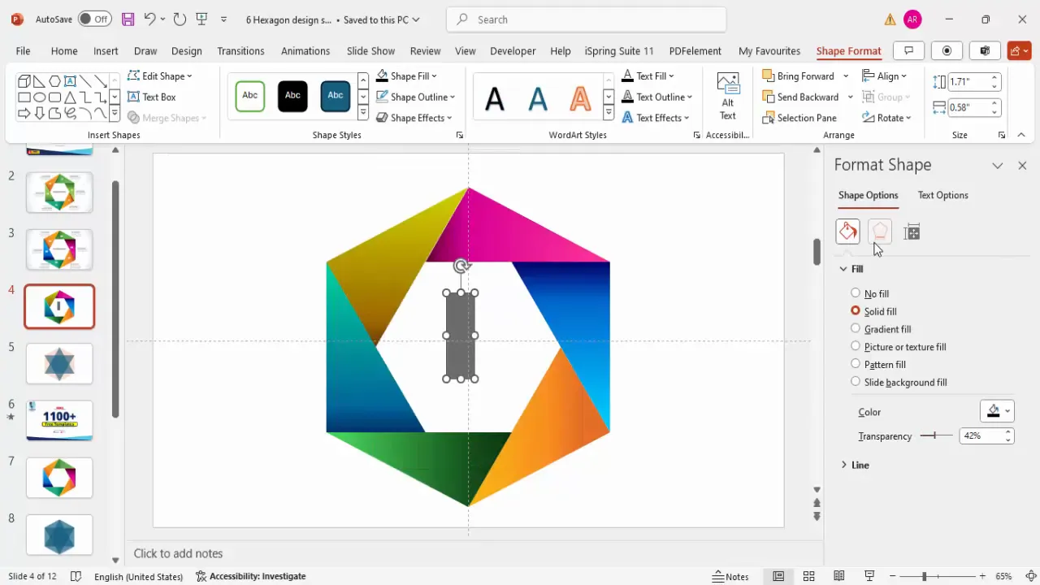1040x585 pixels.
Task: Open Edit Shape menu
Action: [160, 76]
